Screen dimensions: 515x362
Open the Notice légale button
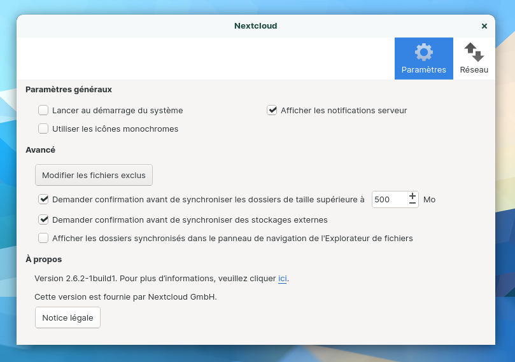(67, 318)
